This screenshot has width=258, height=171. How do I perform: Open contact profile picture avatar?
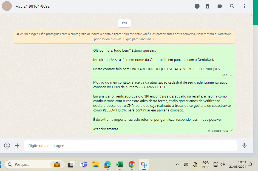7,6
